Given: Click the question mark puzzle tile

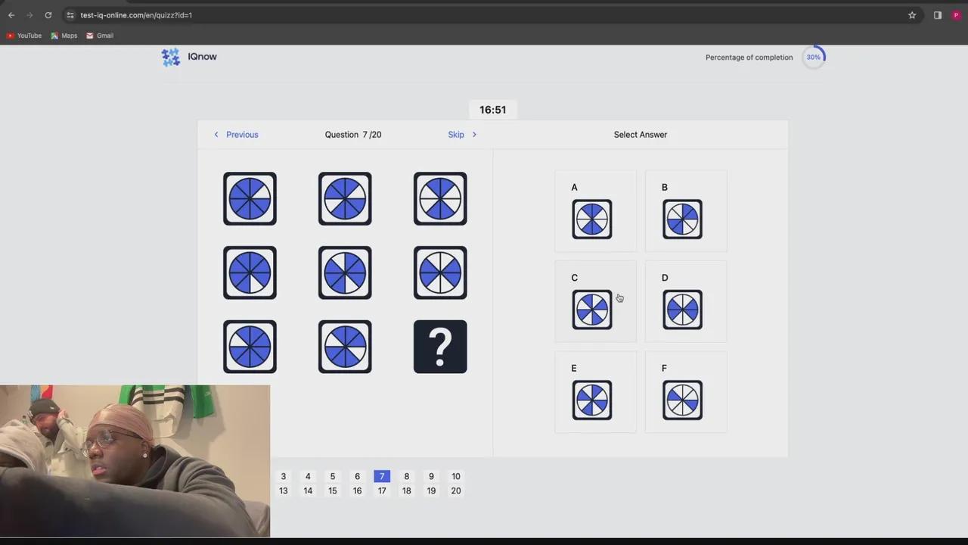Looking at the screenshot, I should point(440,347).
